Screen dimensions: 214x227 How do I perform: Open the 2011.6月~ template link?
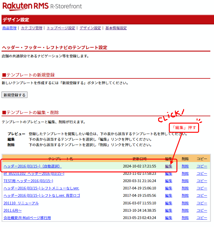pyautogui.click(x=13, y=210)
